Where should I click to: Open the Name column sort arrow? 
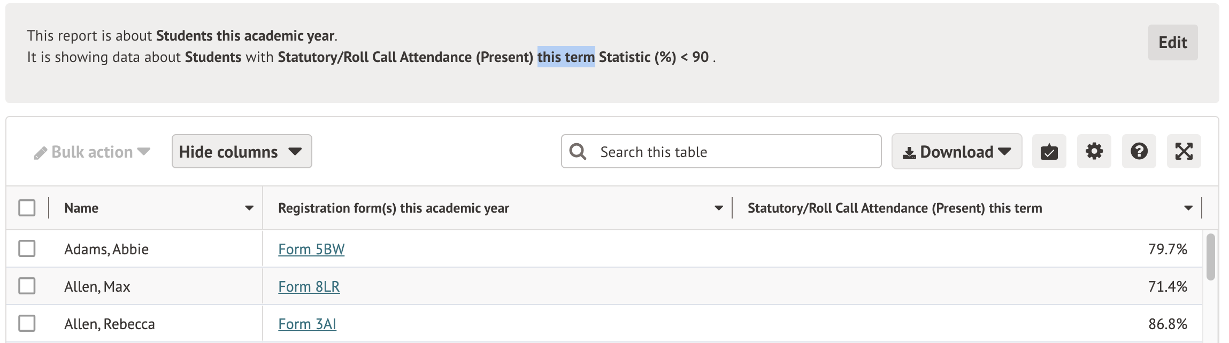tap(249, 208)
